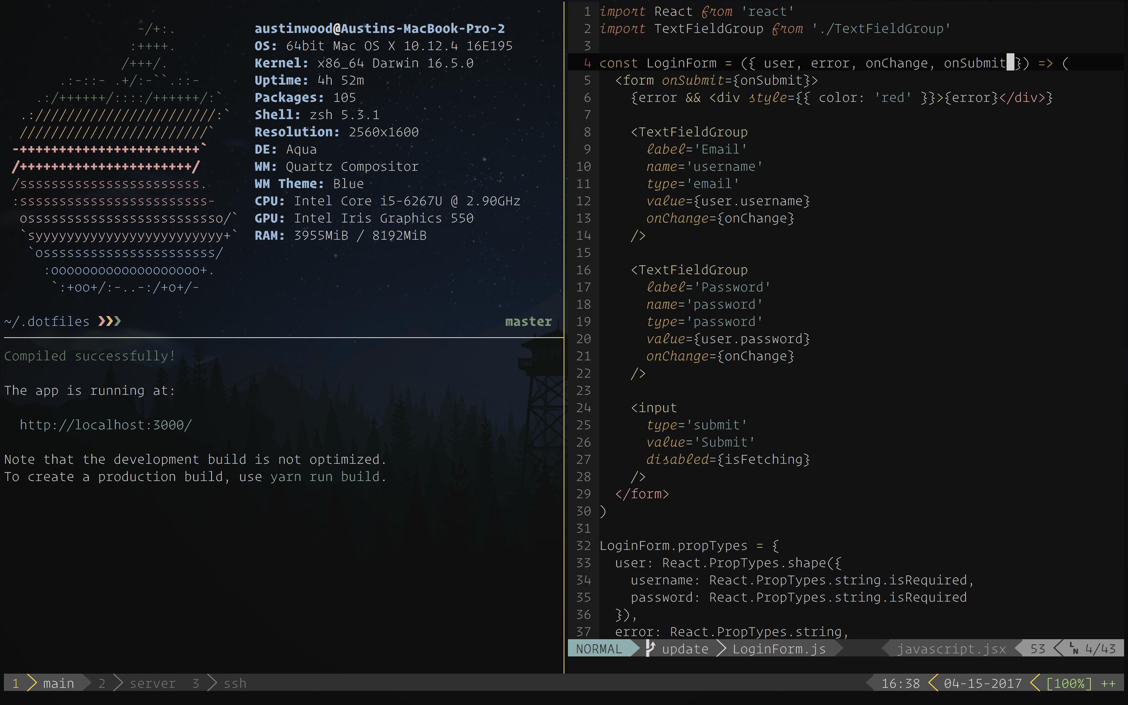Click the yellow separator before date 04-15-2017
This screenshot has height=705, width=1128.
click(x=933, y=683)
